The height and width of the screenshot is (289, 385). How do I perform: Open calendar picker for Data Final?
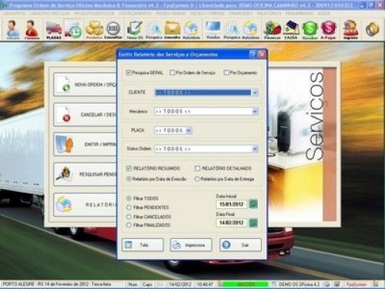(253, 223)
